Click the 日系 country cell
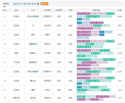The width and height of the screenshot is (125, 103). pyautogui.click(x=71, y=62)
